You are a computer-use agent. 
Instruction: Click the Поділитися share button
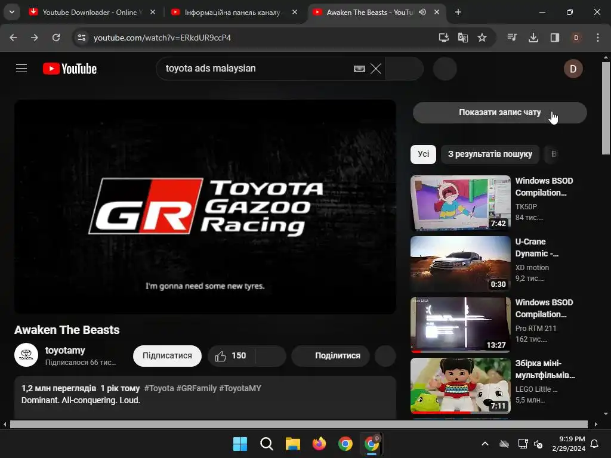(331, 356)
